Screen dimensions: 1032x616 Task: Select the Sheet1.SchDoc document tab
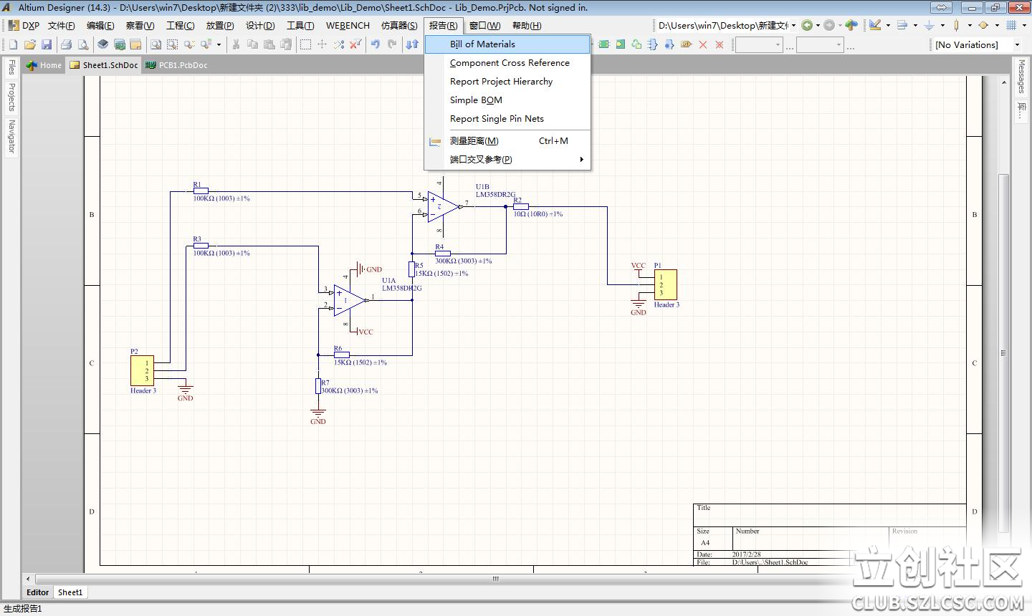pyautogui.click(x=104, y=65)
